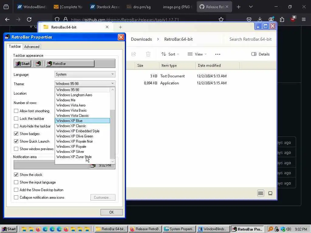This screenshot has height=233, width=311.
Task: Open the View dropdown in Explorer
Action: coord(197,54)
